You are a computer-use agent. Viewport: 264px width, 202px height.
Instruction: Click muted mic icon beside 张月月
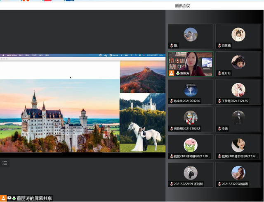219,73
